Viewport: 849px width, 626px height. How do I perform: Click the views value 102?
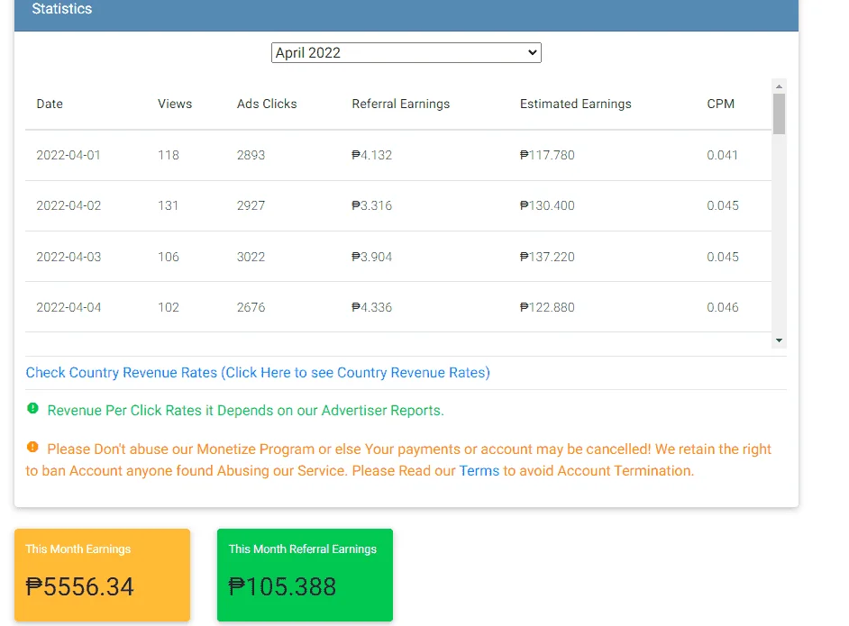coord(169,307)
